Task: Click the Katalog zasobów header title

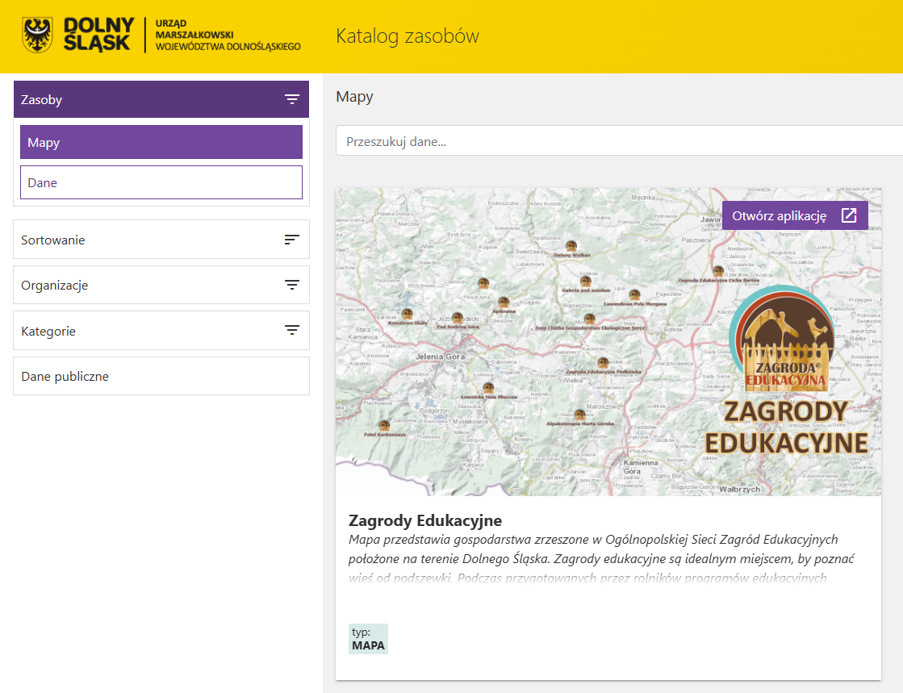Action: (x=408, y=35)
